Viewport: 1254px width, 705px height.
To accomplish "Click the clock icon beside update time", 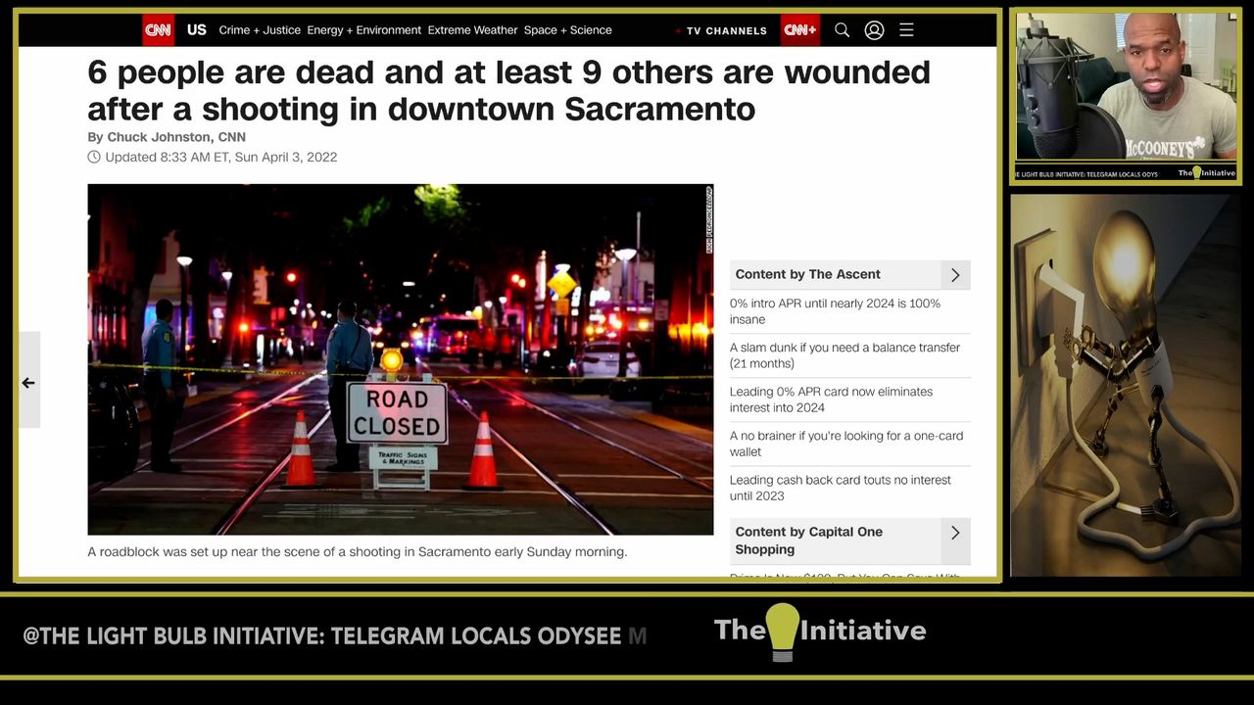I will pos(94,157).
